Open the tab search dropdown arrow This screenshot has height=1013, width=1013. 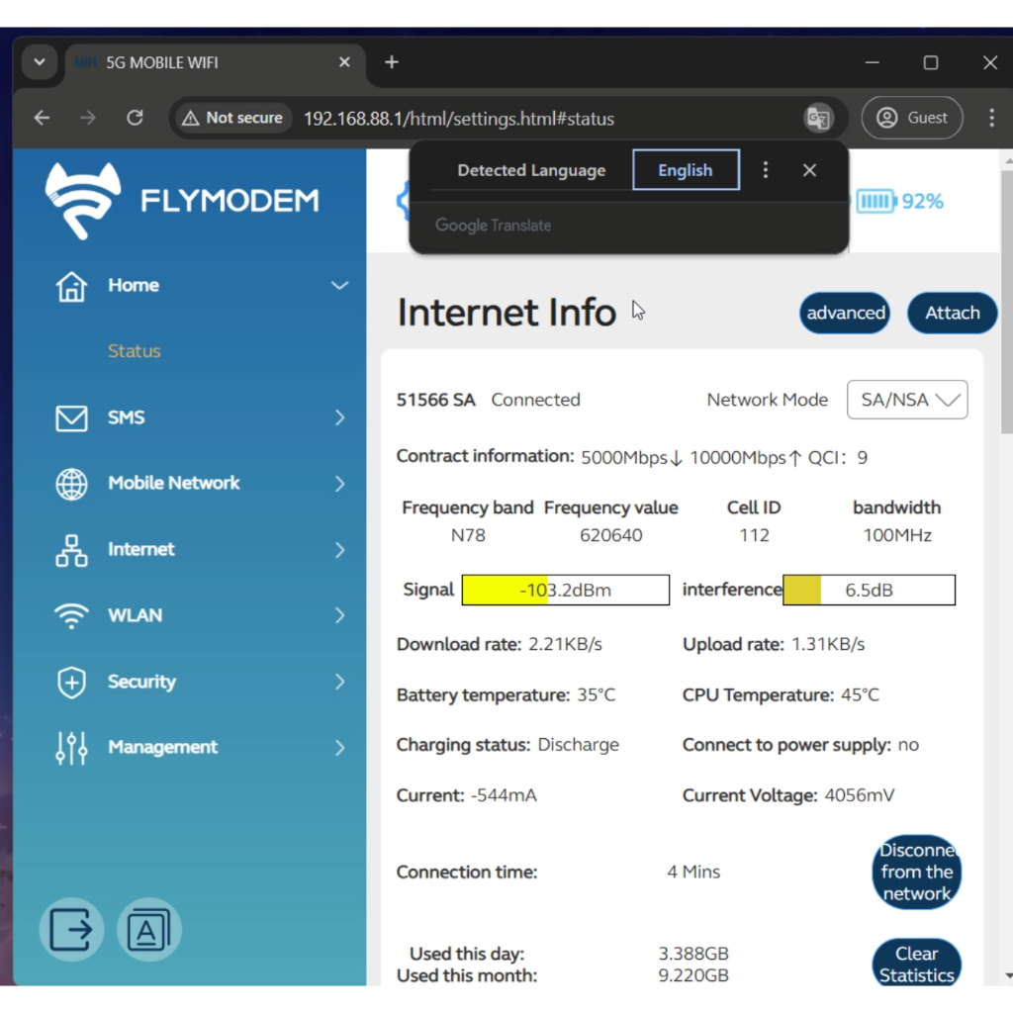[39, 62]
